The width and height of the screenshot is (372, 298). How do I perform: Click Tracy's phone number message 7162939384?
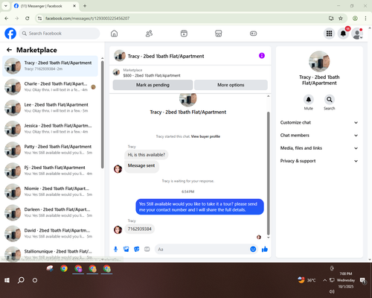click(140, 229)
